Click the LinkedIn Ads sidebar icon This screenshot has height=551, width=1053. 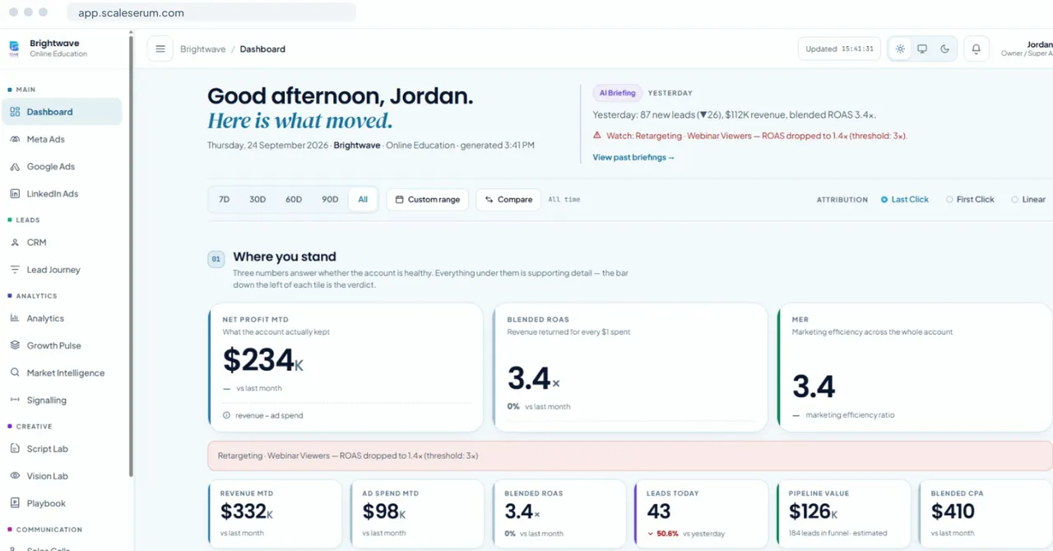click(15, 193)
